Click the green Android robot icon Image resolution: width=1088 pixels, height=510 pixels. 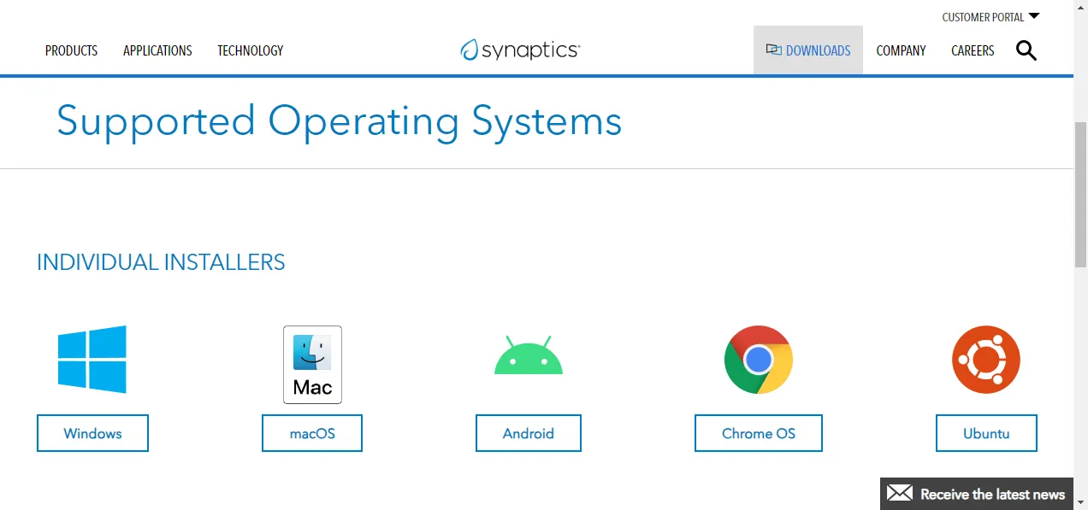coord(529,355)
